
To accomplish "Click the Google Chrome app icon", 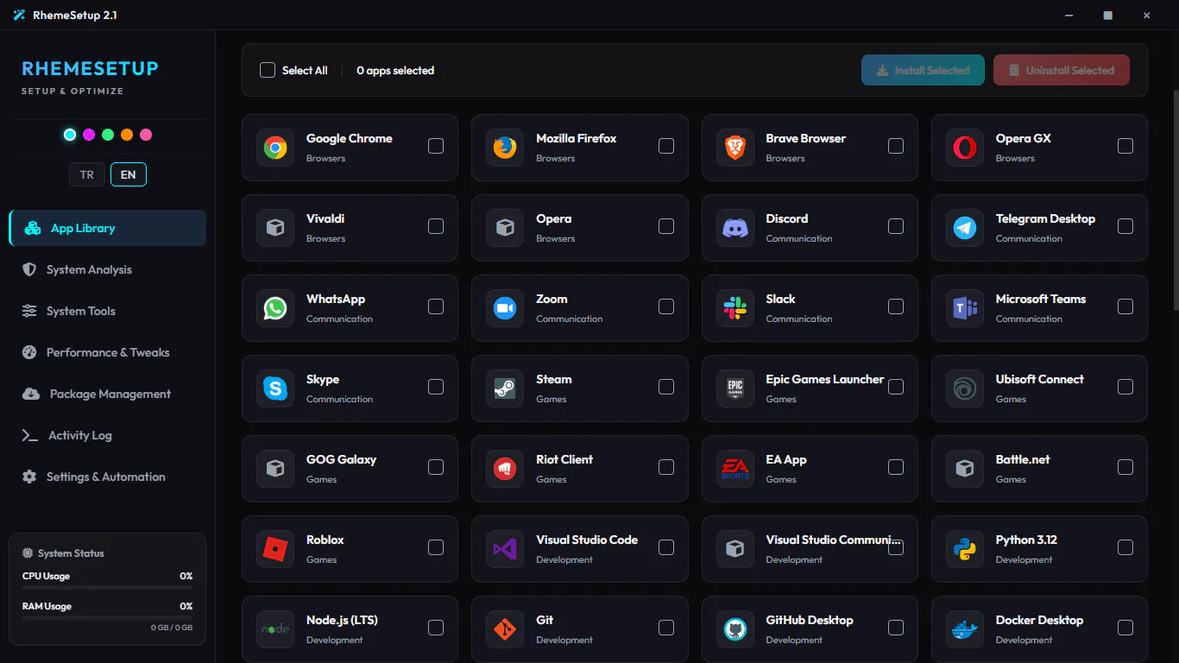I will point(275,148).
